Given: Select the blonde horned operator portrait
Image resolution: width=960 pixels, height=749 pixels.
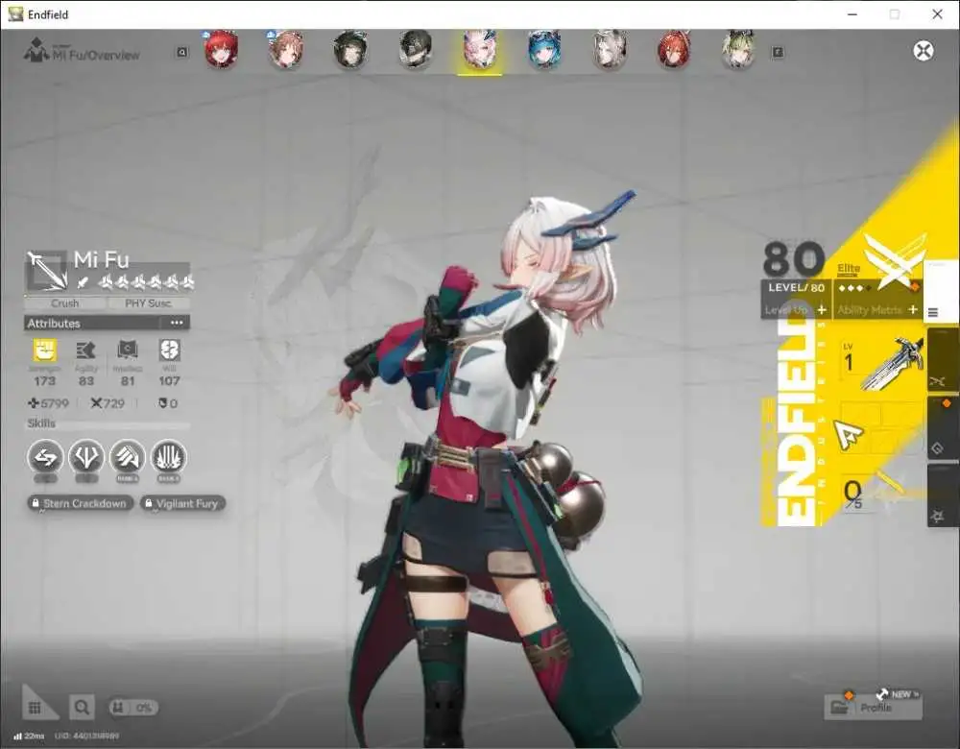Looking at the screenshot, I should 738,49.
